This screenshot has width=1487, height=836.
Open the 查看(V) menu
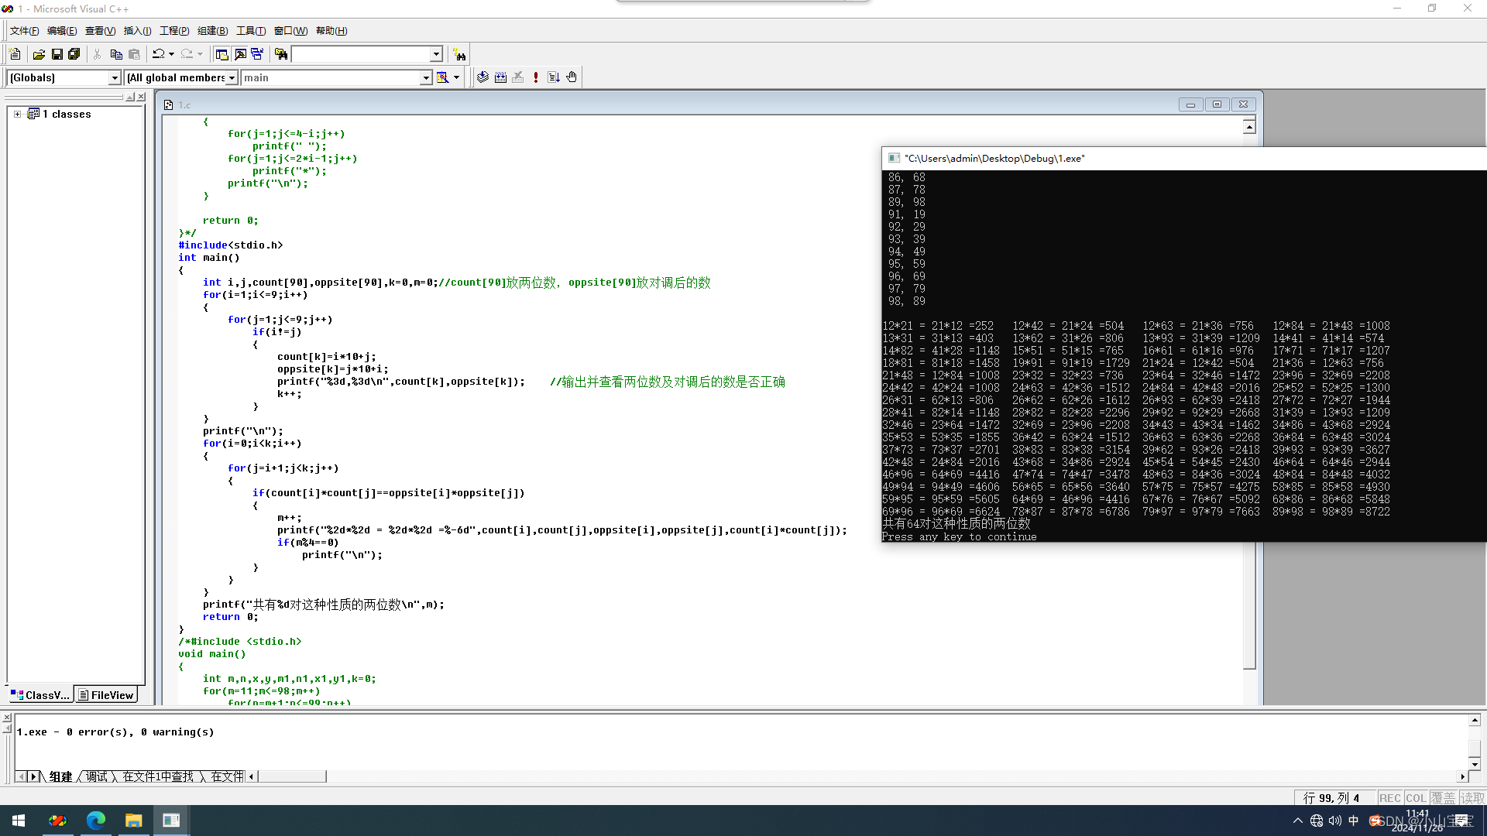point(100,31)
